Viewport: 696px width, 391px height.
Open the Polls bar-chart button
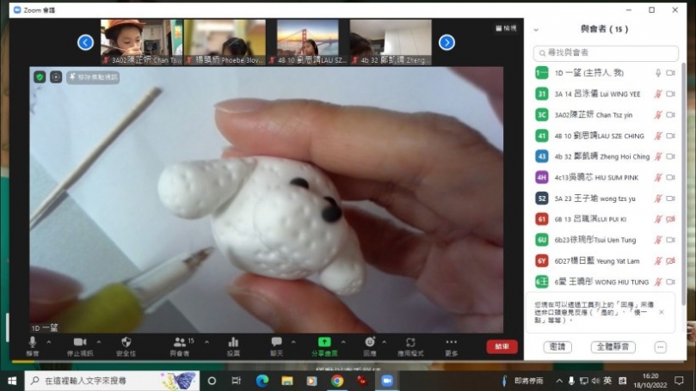point(233,345)
